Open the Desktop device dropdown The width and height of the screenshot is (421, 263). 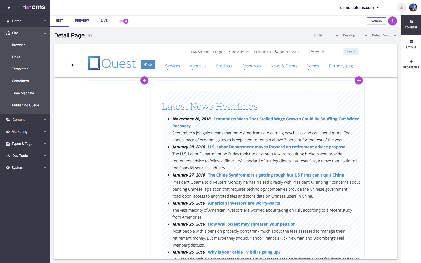(355, 35)
